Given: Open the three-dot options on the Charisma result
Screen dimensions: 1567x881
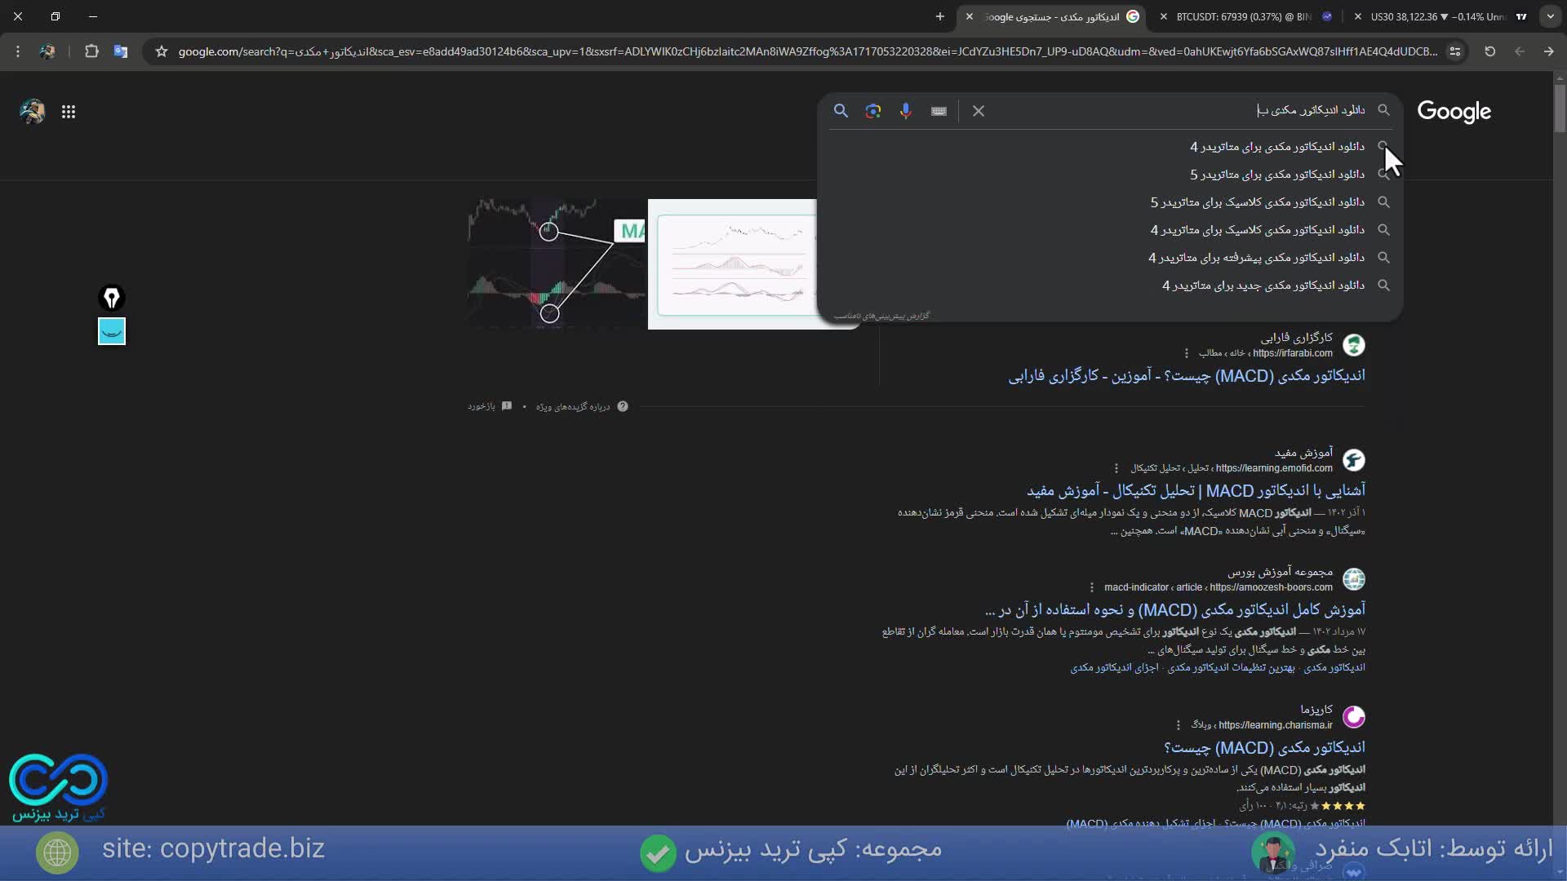Looking at the screenshot, I should click(x=1179, y=725).
